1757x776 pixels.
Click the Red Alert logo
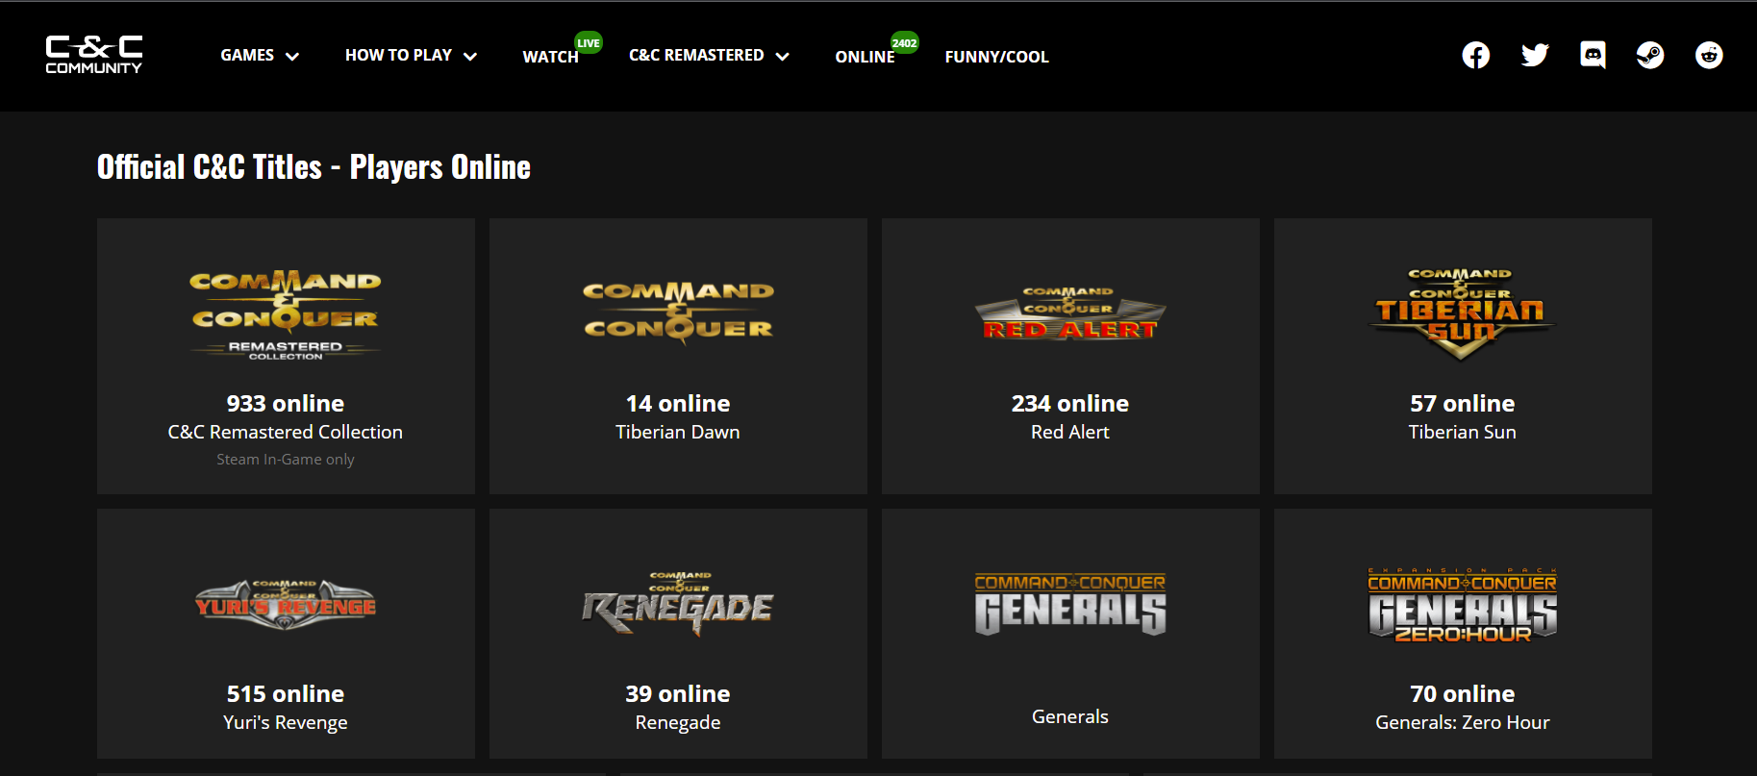(x=1070, y=313)
